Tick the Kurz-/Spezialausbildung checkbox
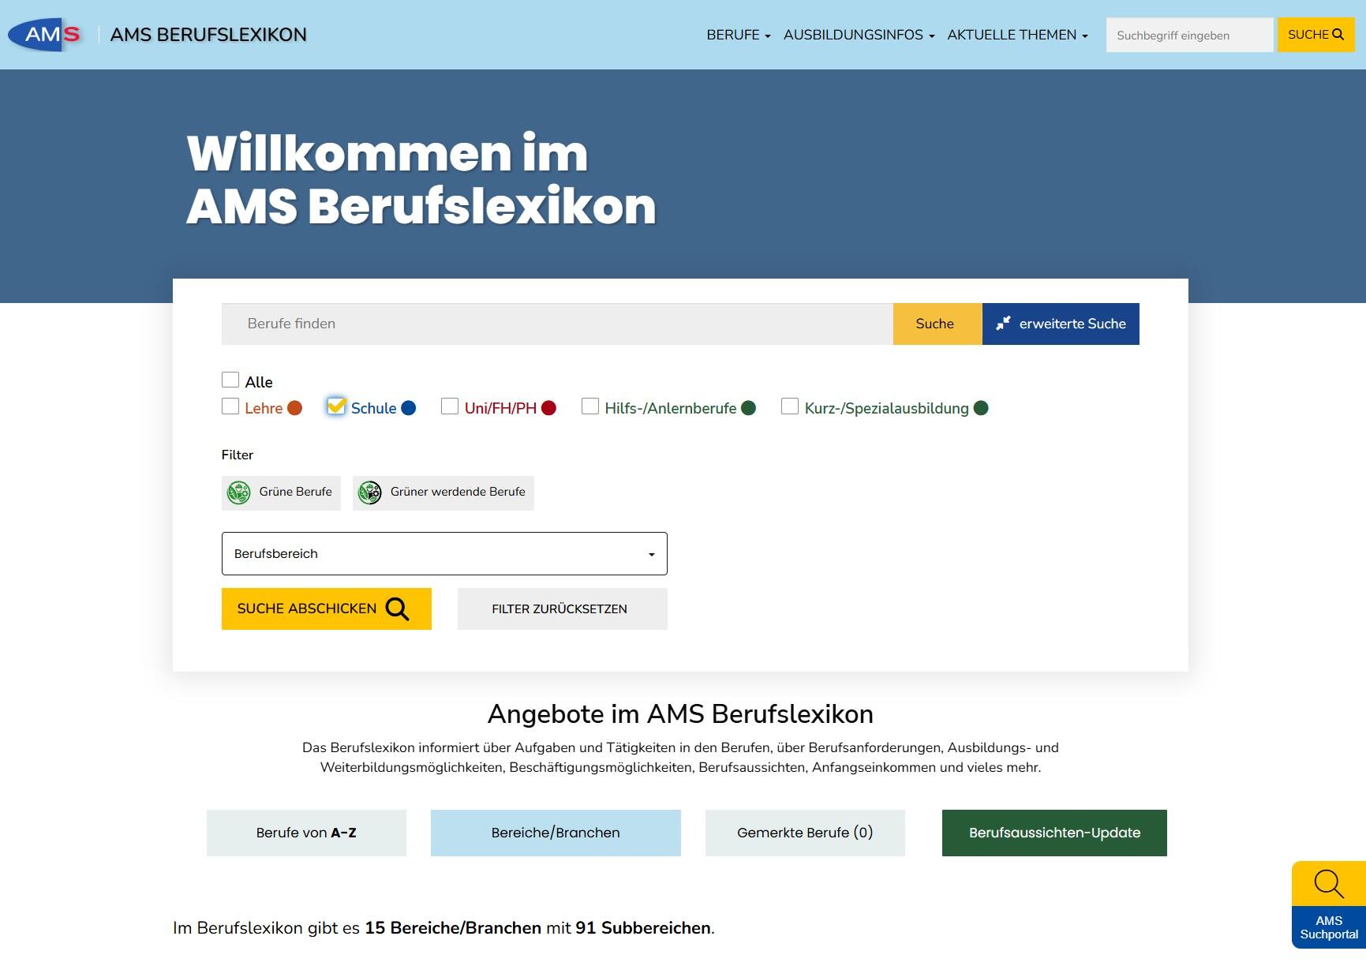The width and height of the screenshot is (1366, 966). (x=789, y=406)
